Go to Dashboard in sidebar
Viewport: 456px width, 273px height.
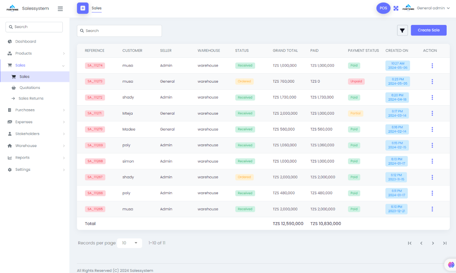[x=26, y=41]
